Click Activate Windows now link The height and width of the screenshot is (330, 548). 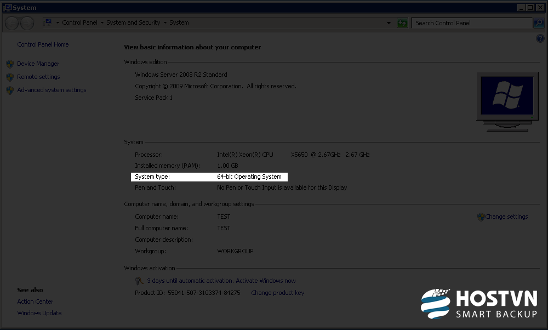point(266,281)
